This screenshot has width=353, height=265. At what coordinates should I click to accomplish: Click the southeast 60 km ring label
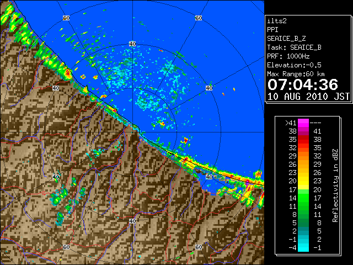pyautogui.click(x=199, y=247)
